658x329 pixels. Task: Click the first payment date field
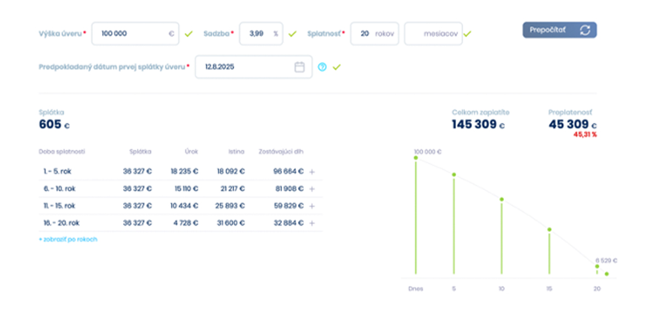(247, 67)
